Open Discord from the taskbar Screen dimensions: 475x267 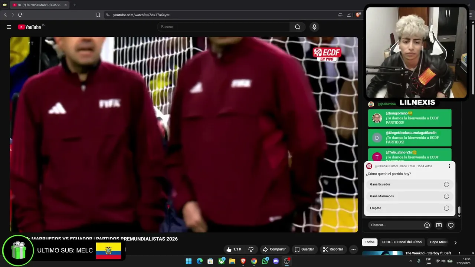276,261
